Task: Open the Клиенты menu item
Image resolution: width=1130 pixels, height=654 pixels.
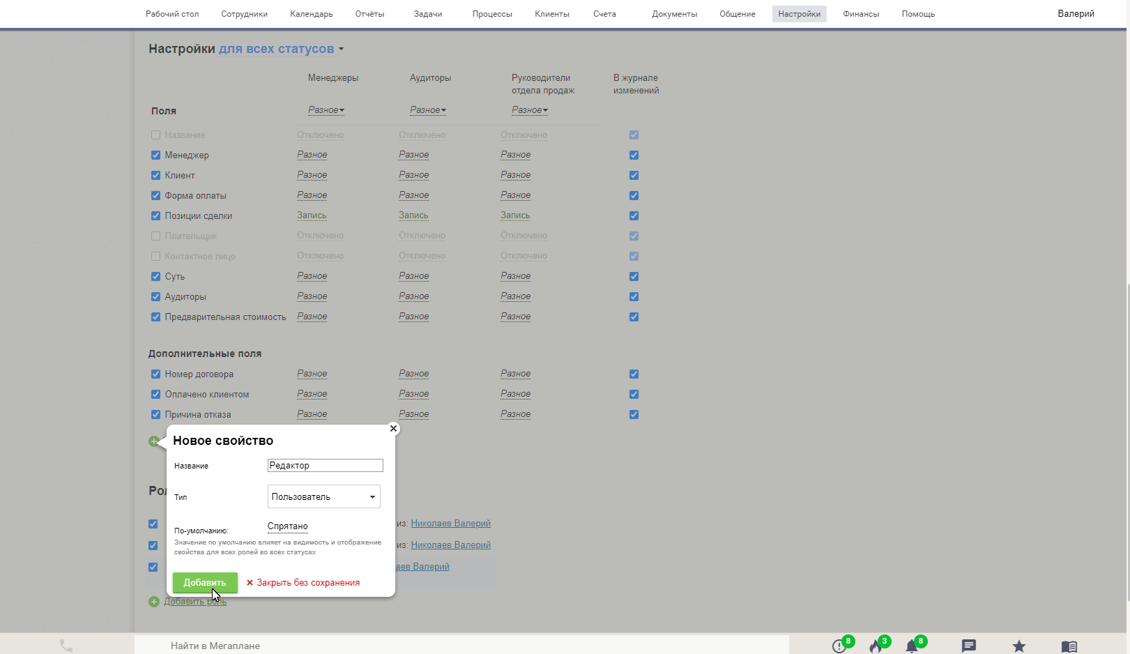Action: [x=552, y=14]
